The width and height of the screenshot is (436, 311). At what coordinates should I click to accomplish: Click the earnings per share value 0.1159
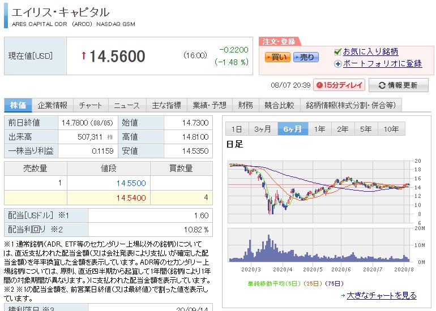coord(102,151)
